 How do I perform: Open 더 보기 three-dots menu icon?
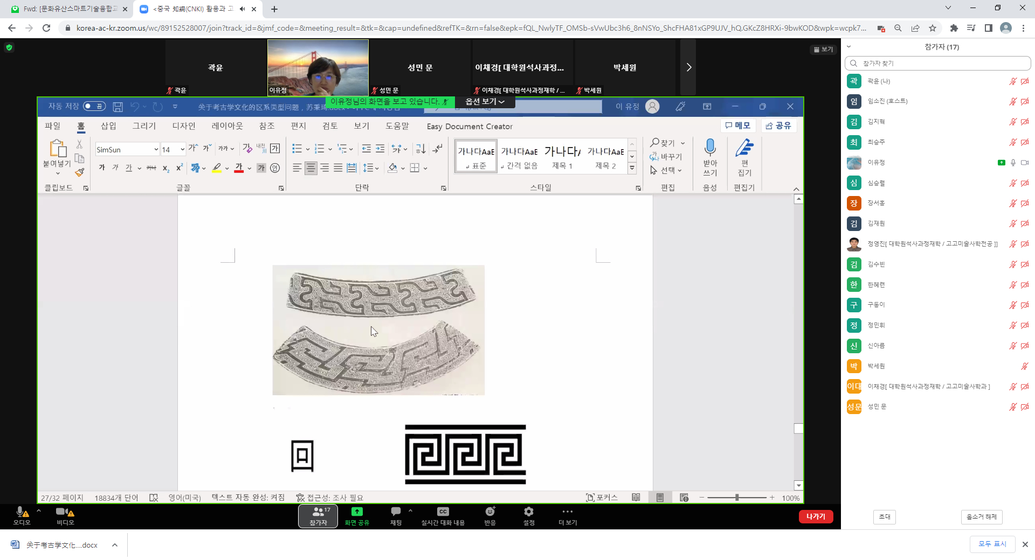(568, 512)
